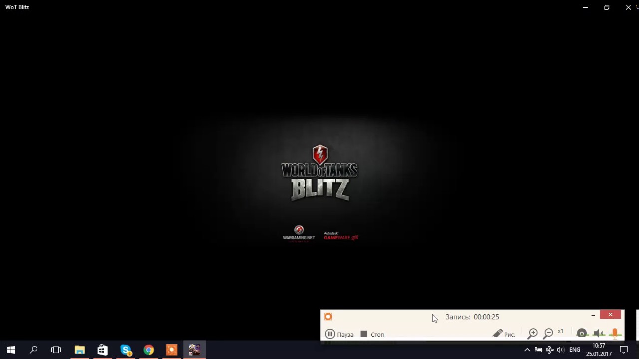The height and width of the screenshot is (359, 639).
Task: Click the Запись timer 00:00:25
Action: point(472,317)
